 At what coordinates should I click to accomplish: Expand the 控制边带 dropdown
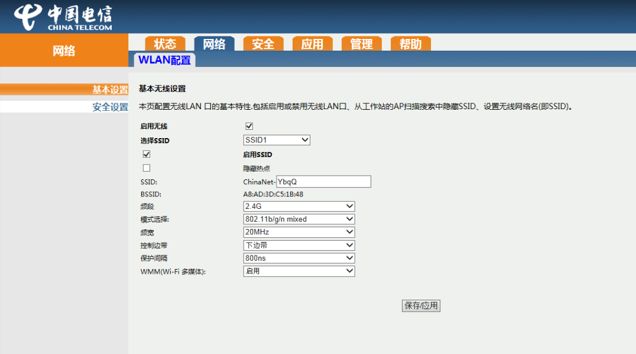298,245
